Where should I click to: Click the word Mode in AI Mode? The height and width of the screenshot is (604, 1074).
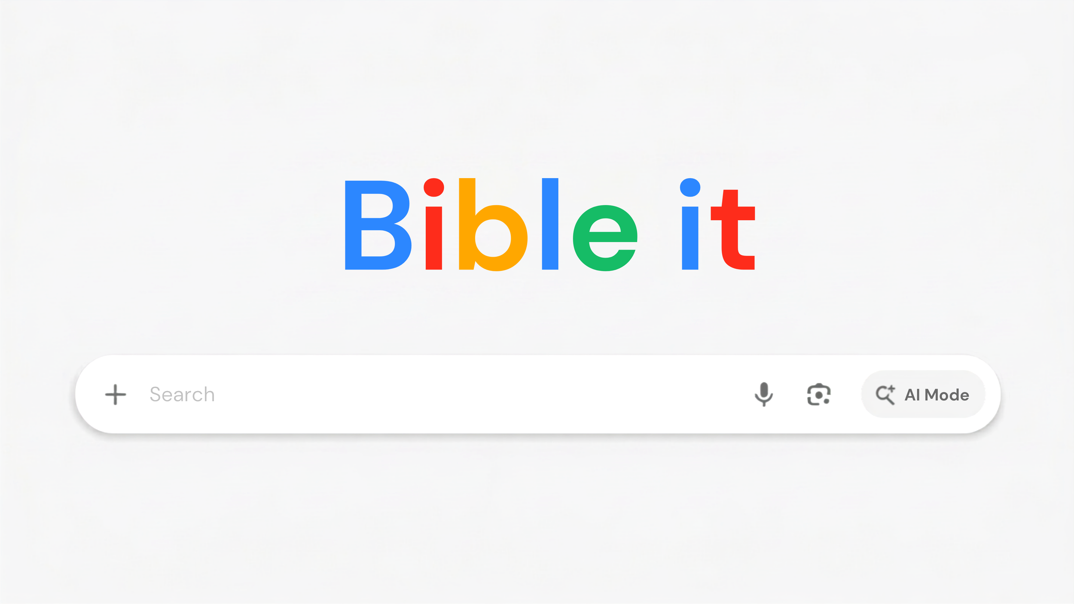[946, 395]
